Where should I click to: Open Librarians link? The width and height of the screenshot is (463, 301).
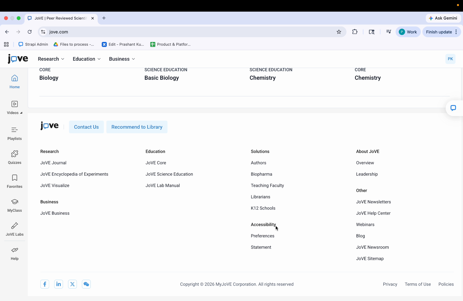pos(261,197)
